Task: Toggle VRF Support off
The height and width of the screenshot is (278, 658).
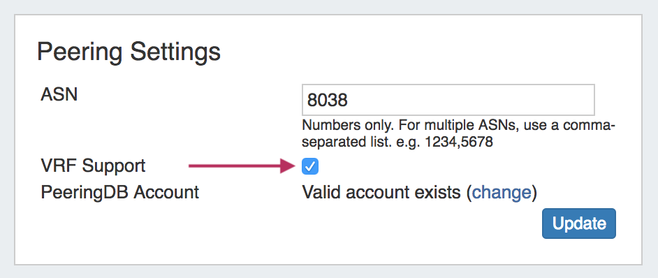Action: coord(309,167)
